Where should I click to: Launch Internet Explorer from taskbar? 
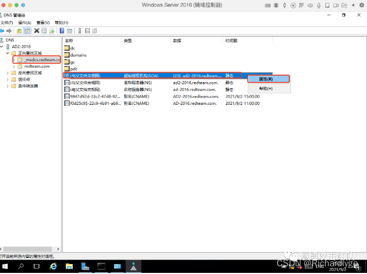click(x=53, y=266)
